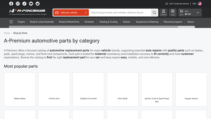Go to the Home breadcrumb
The image size is (211, 119).
(x=7, y=33)
